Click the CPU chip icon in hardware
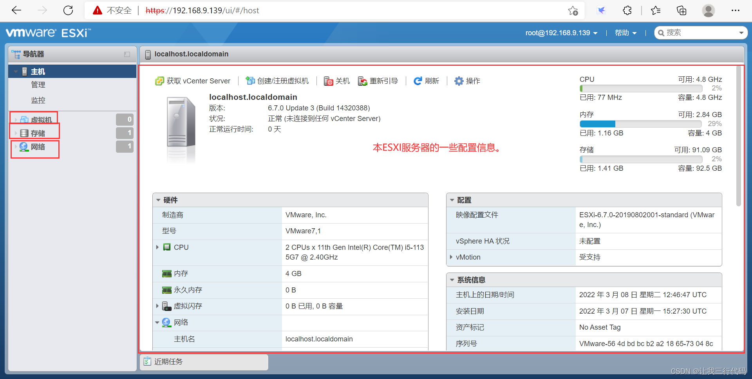The height and width of the screenshot is (379, 752). (167, 247)
